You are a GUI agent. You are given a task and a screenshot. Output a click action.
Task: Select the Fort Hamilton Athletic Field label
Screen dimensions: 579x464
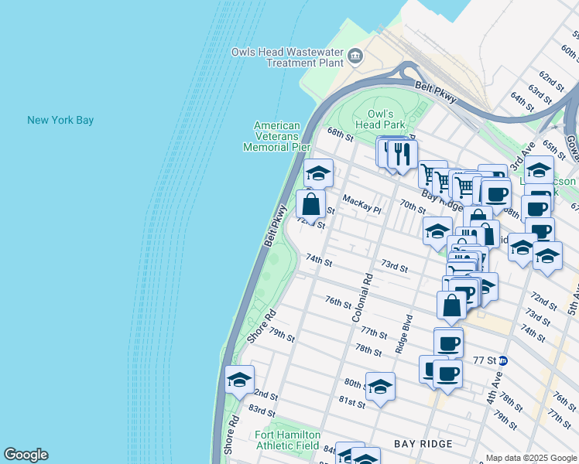point(288,440)
